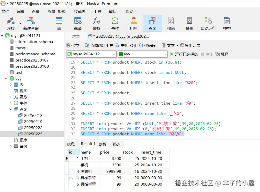This screenshot has height=192, width=260.
Task: Run selected query with 运行已选择的
Action: 184,54
